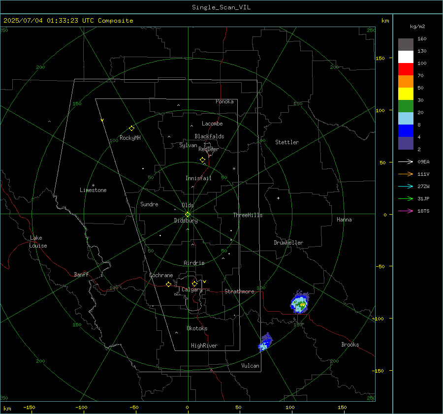
Task: Click the Lacombe label
Action: (212, 124)
